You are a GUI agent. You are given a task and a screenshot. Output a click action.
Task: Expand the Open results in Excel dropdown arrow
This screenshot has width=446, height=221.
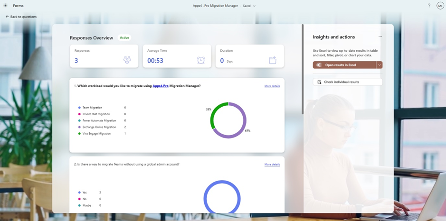(379, 65)
